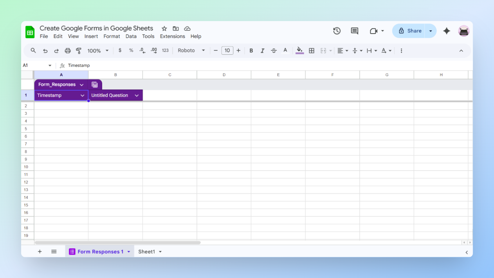
Task: Print the spreadsheet
Action: tap(68, 51)
